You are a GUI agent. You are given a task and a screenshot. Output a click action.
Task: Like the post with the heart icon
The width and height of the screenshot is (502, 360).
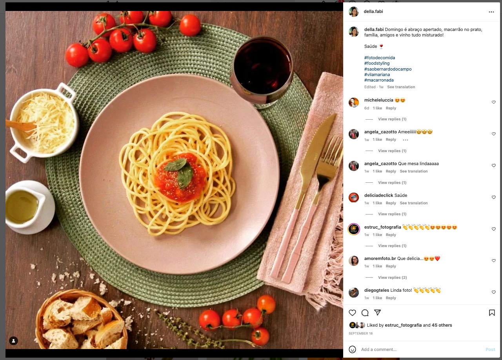pos(352,313)
